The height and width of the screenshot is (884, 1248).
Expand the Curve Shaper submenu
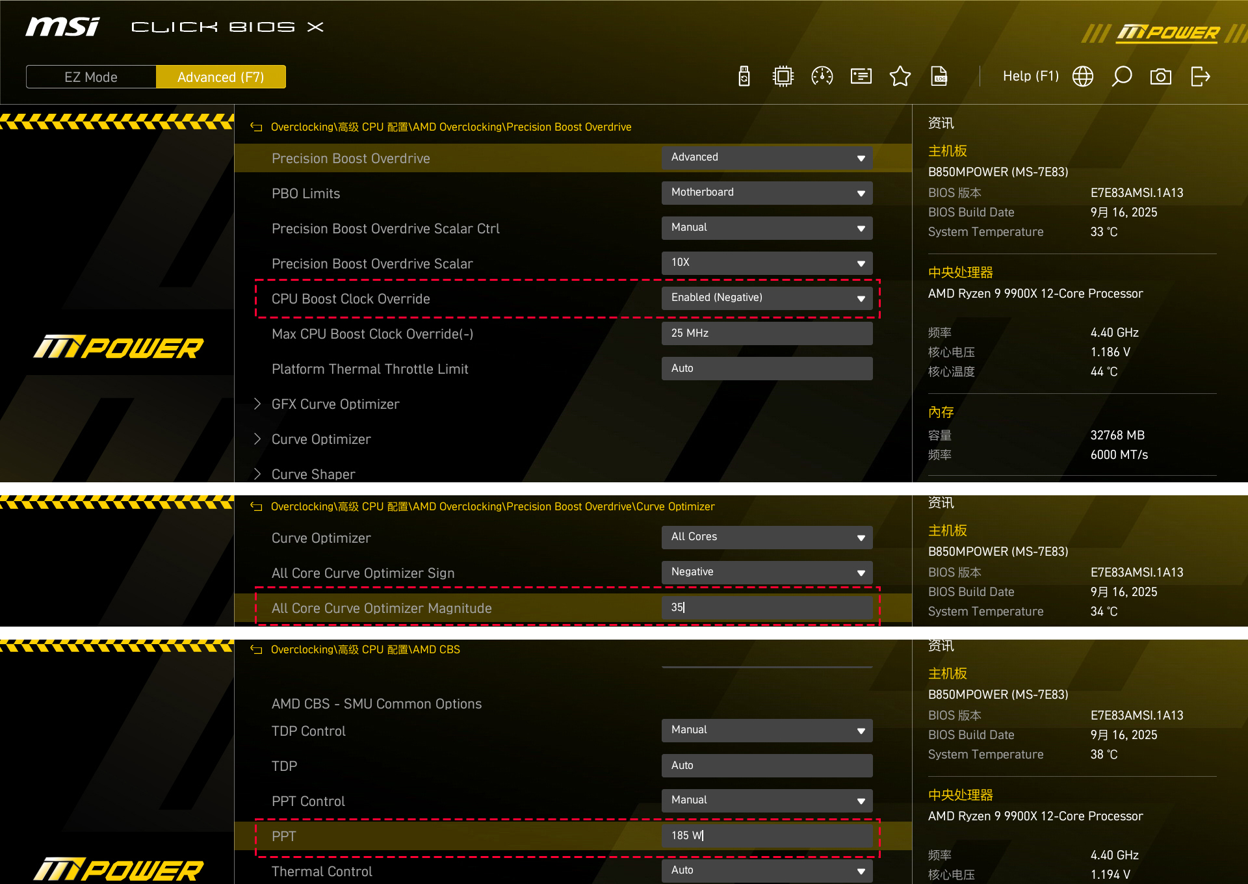(313, 474)
